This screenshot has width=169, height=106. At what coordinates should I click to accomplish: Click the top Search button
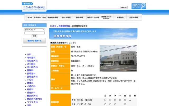[123, 7]
